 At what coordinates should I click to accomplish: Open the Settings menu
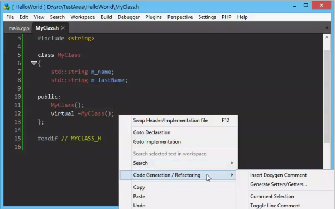[x=207, y=17]
